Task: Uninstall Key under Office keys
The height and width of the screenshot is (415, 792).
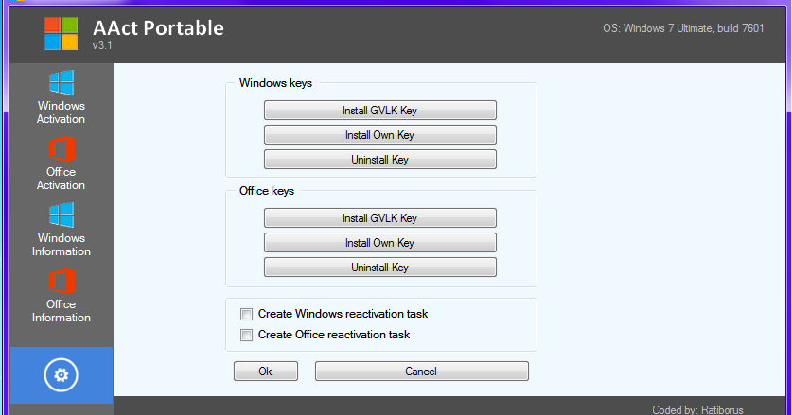Action: pos(379,268)
